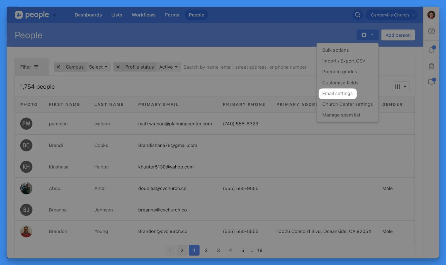This screenshot has height=265, width=446.
Task: Open the column chooser icon
Action: pyautogui.click(x=401, y=87)
